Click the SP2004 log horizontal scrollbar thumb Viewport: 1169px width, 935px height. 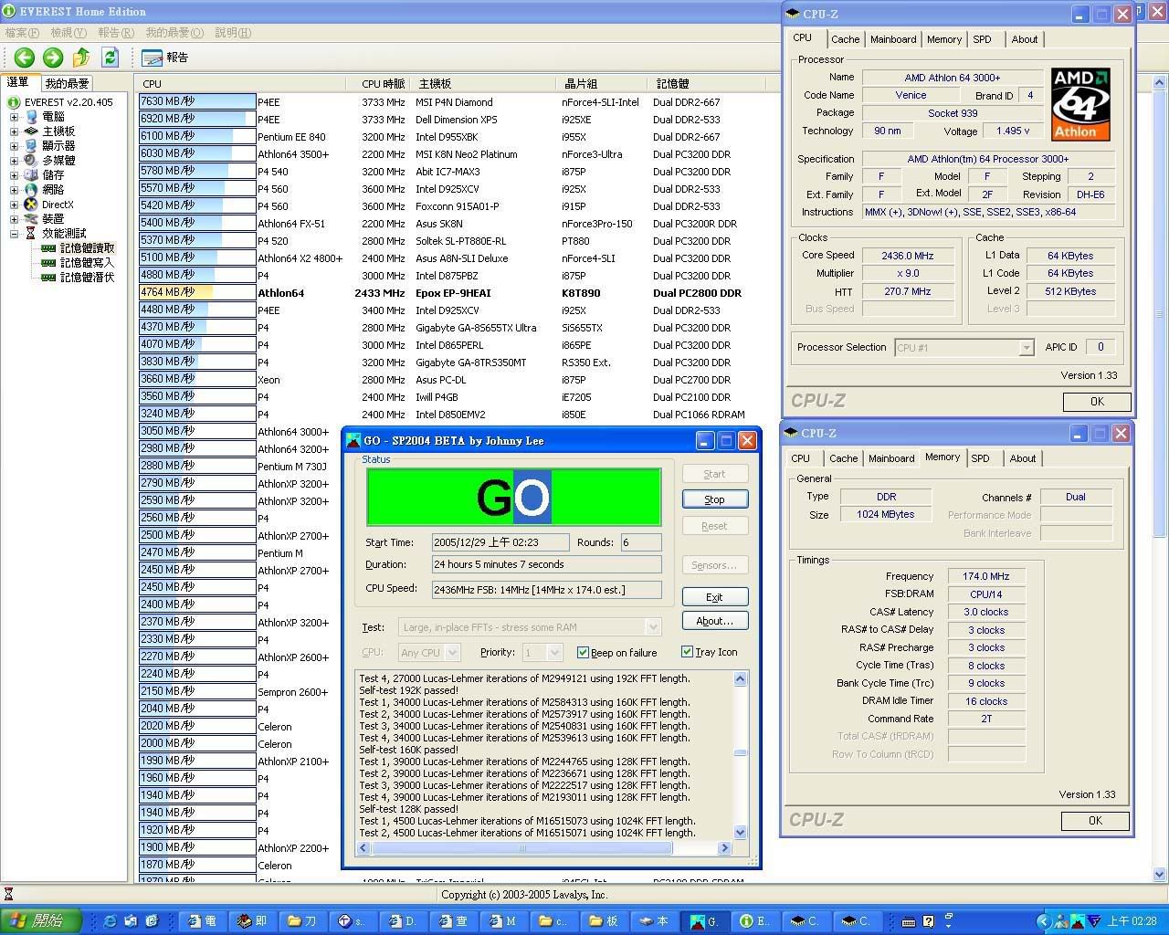coord(522,848)
